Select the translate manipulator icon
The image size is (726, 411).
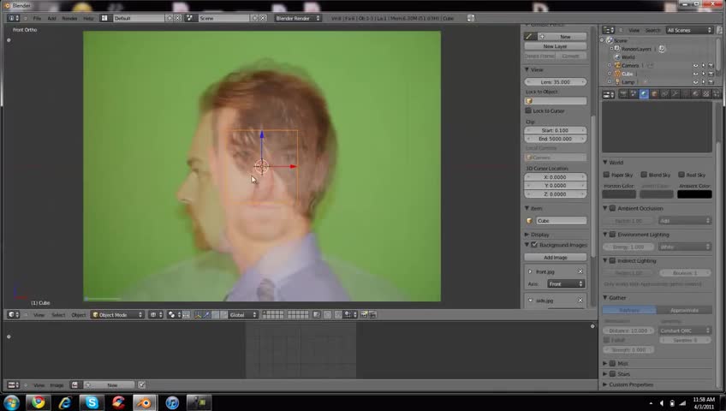point(206,315)
